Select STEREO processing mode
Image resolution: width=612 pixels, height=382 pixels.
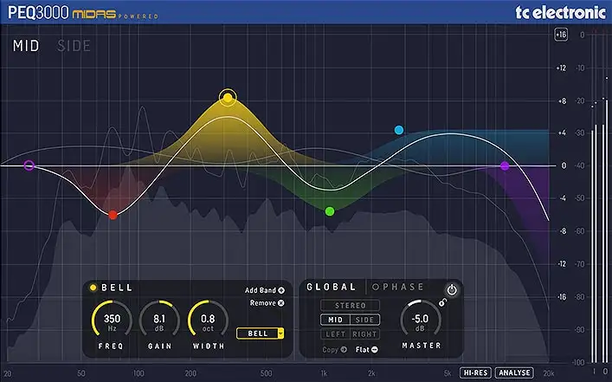click(x=350, y=305)
